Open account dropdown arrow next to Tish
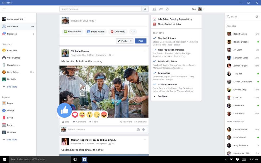 click(204, 9)
